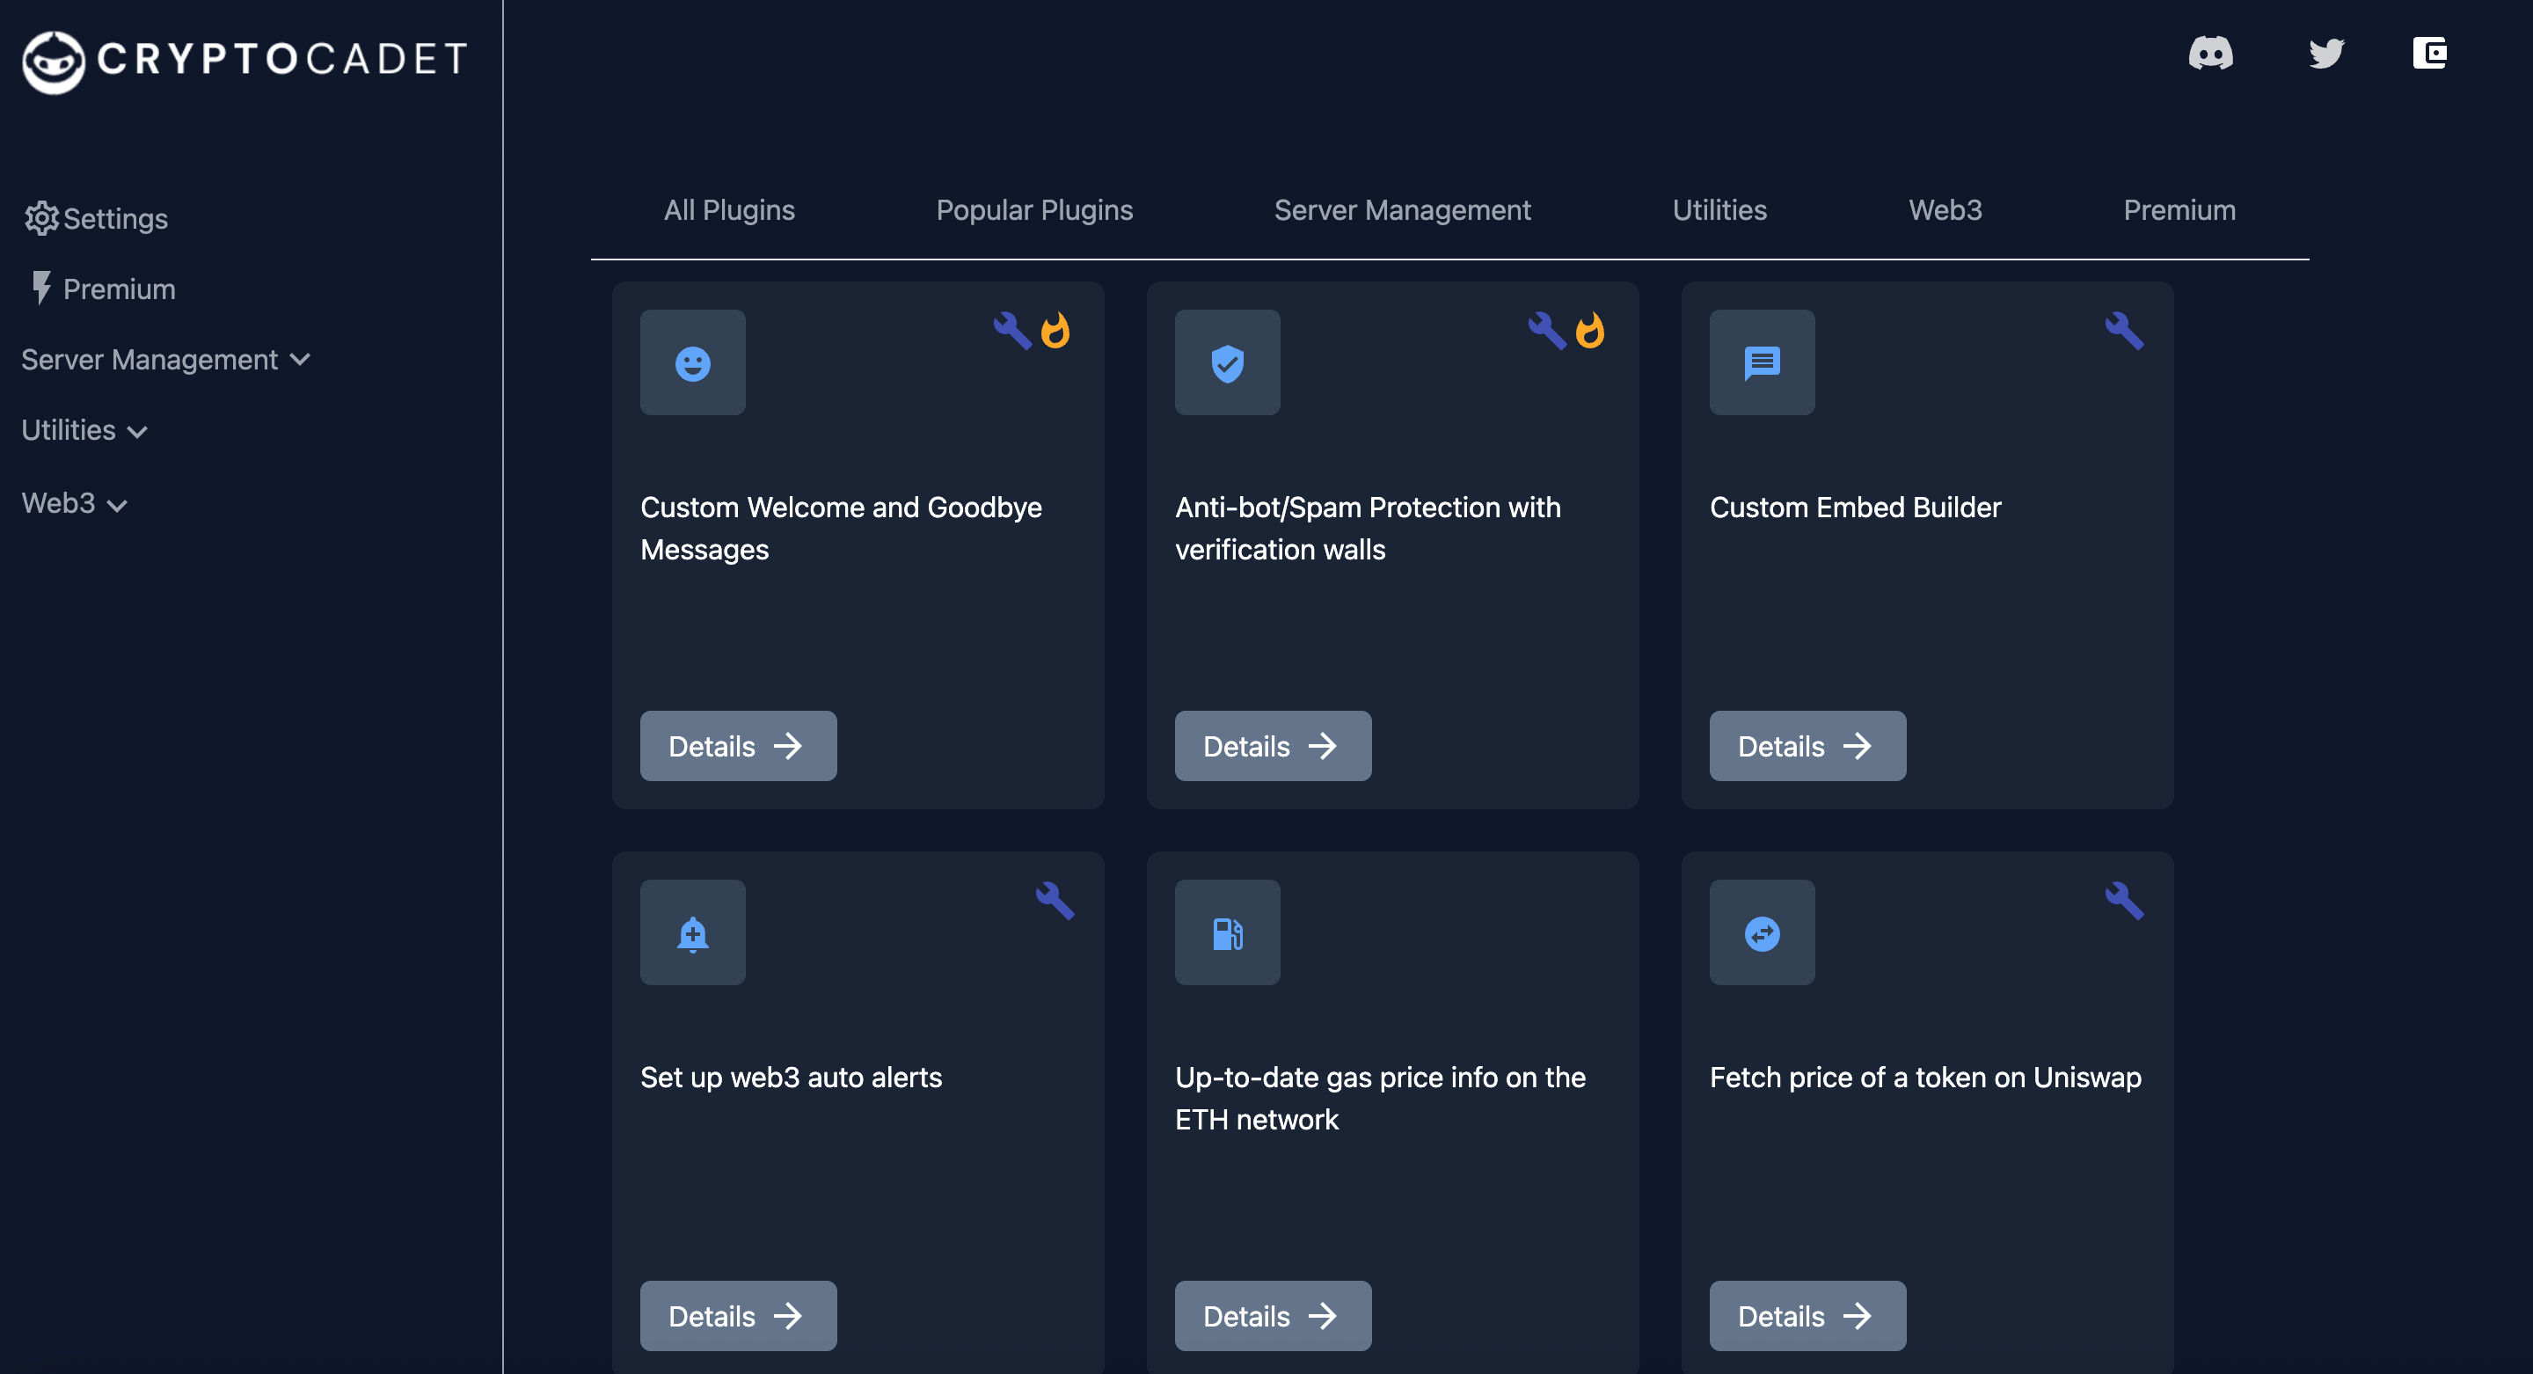Expand Server Management in sidebar

click(165, 360)
